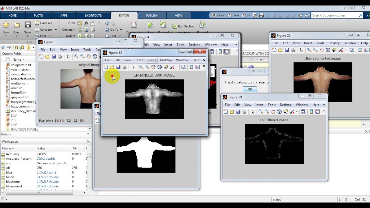Open the New dropdown arrow
370x208 pixels.
(x=5, y=36)
